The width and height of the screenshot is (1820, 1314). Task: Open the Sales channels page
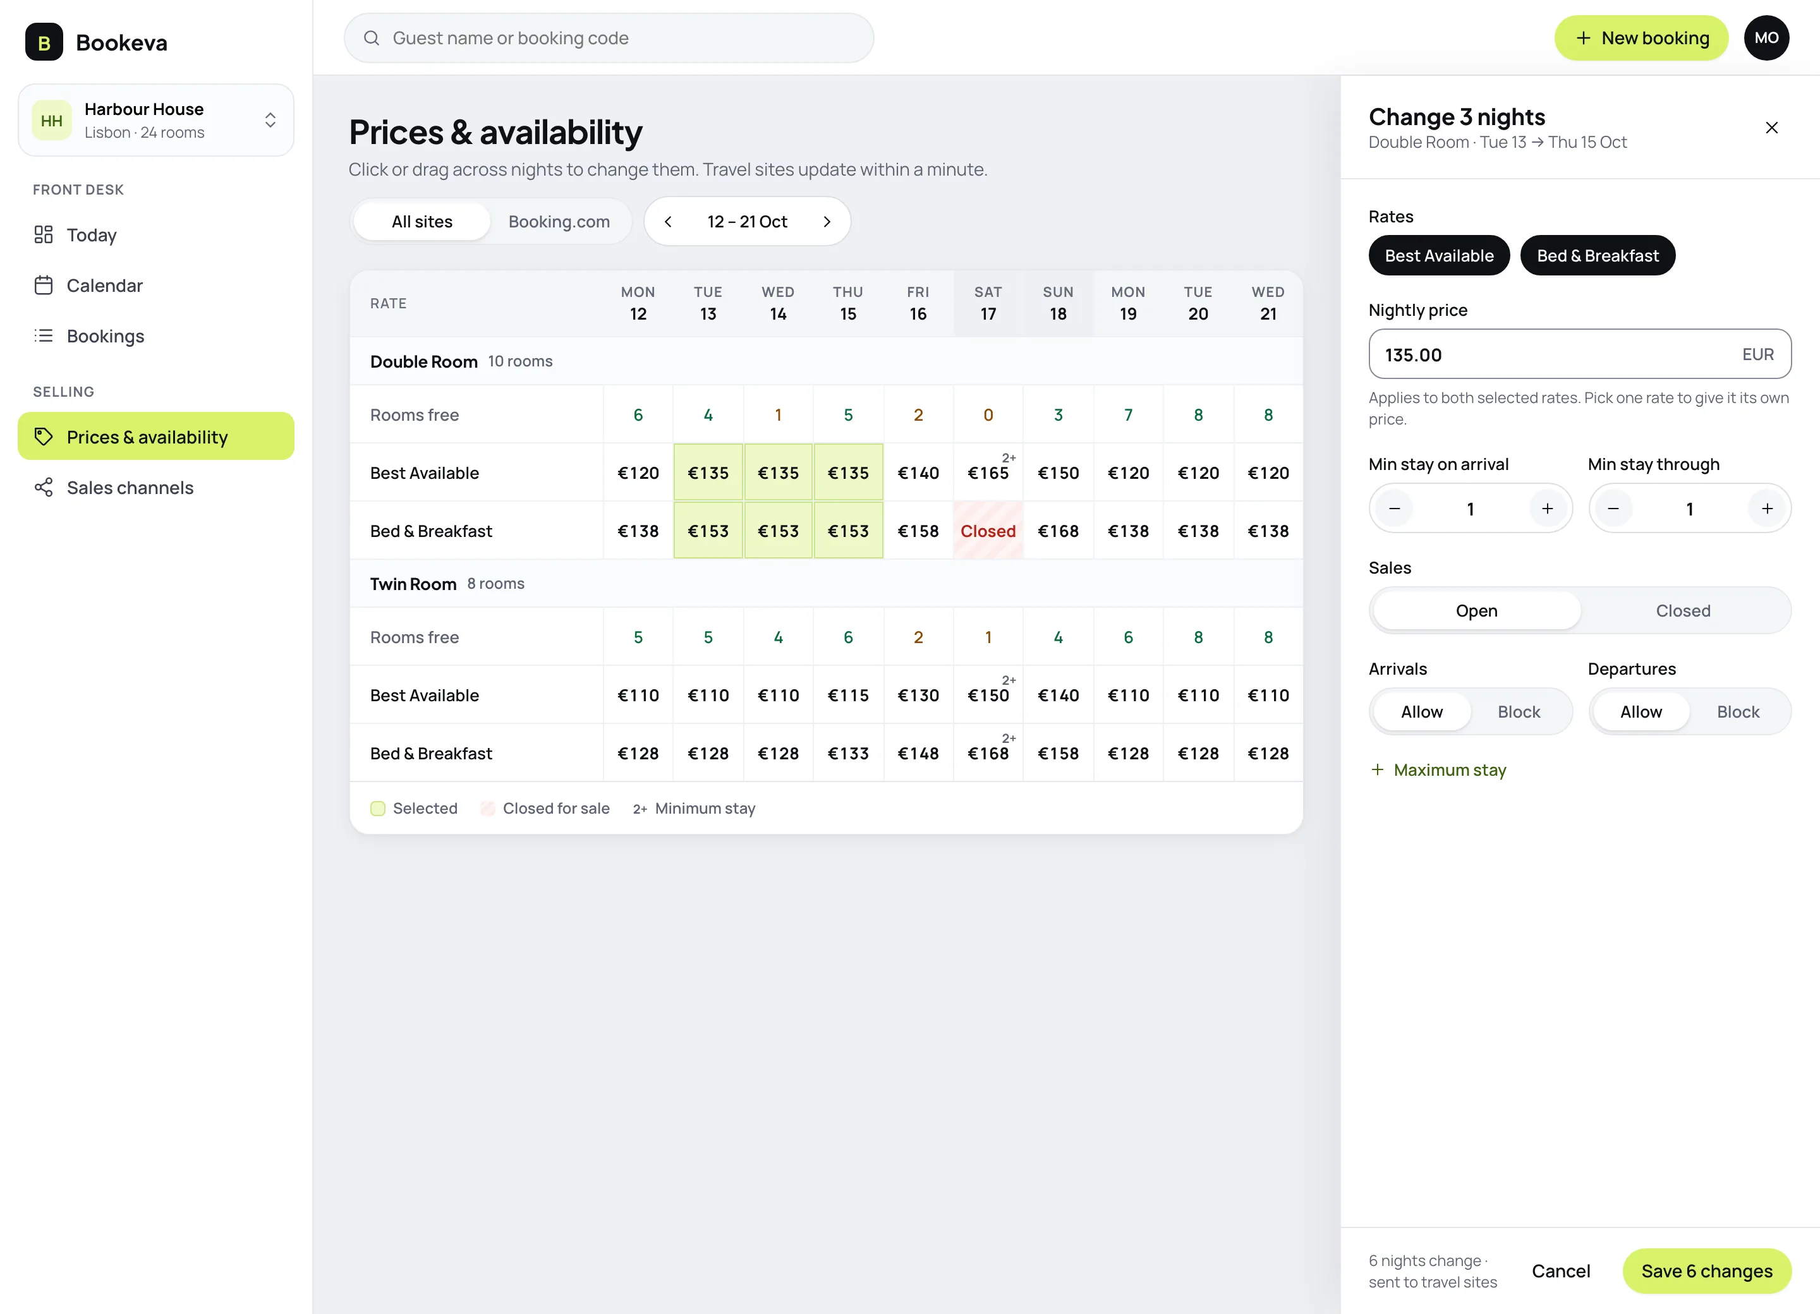point(155,487)
